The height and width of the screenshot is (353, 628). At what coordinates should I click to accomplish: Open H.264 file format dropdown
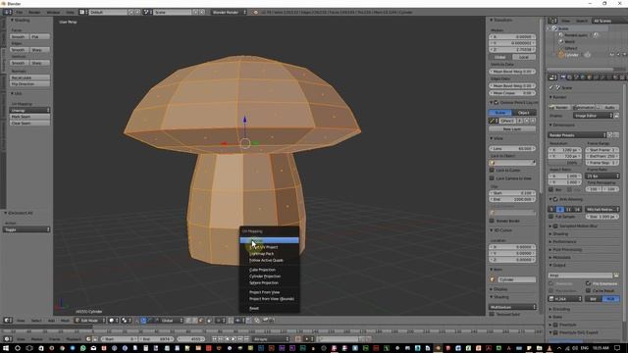click(x=565, y=299)
